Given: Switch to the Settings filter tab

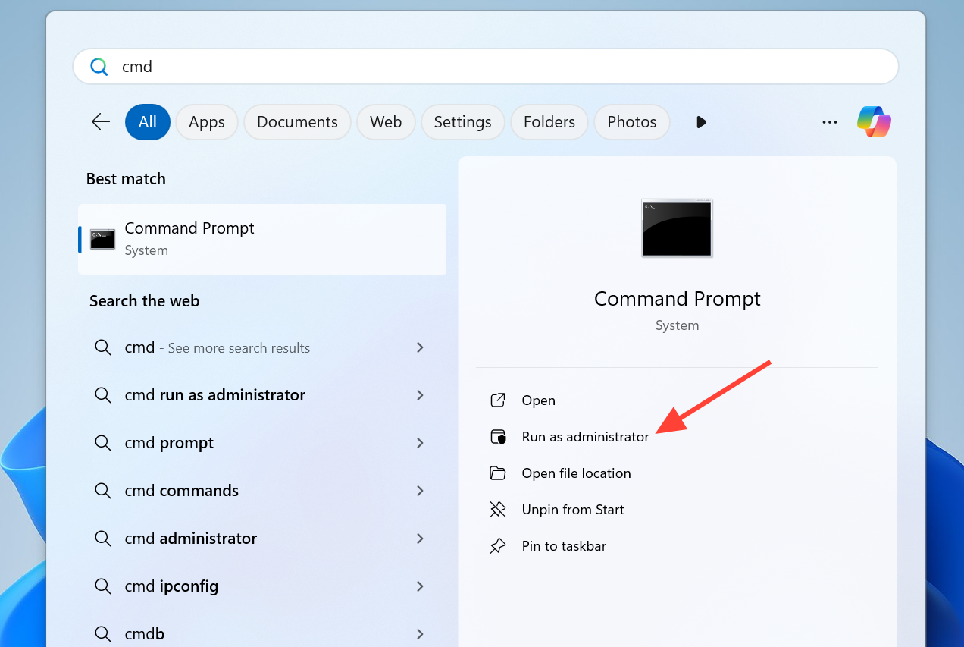Looking at the screenshot, I should [x=462, y=122].
